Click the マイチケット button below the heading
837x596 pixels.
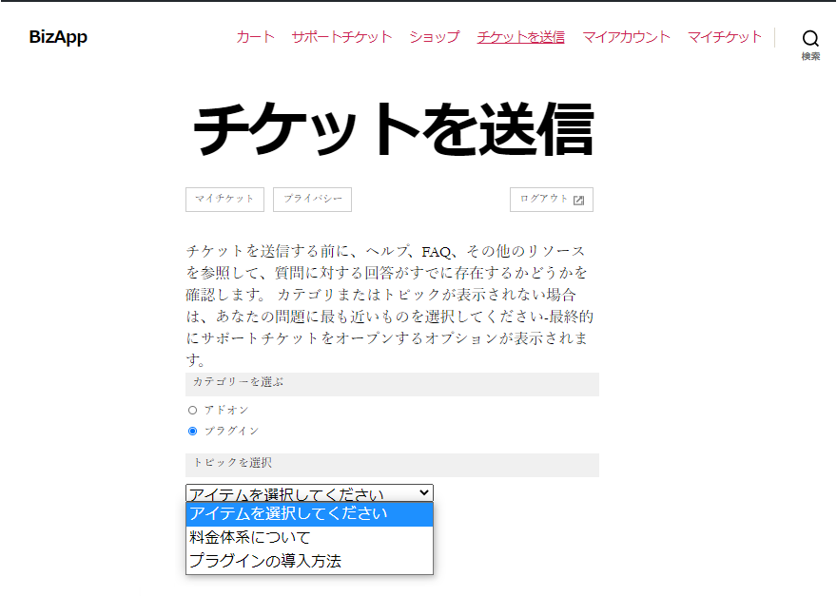[x=224, y=199]
